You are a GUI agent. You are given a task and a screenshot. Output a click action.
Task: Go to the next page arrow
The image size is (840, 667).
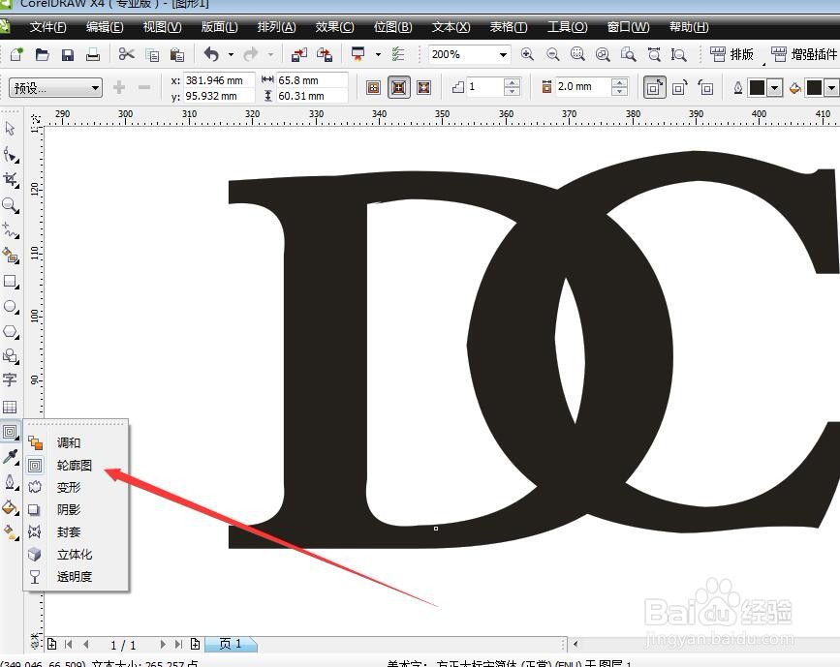tap(163, 644)
